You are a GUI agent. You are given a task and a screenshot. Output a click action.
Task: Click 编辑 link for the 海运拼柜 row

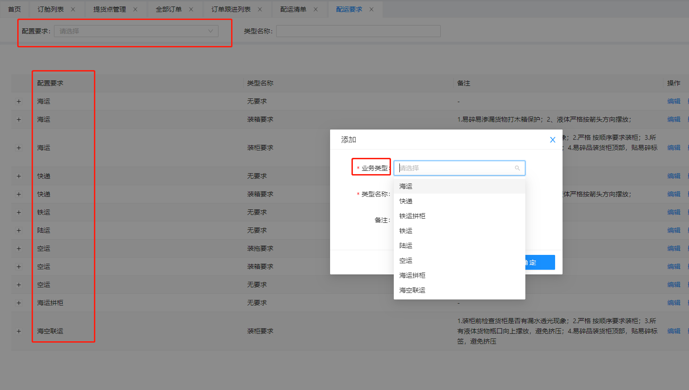pyautogui.click(x=673, y=303)
